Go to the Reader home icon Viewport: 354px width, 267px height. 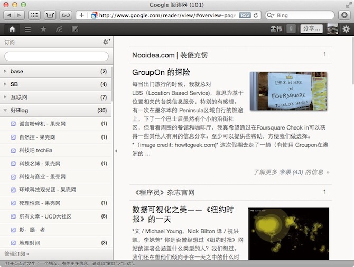[12, 29]
